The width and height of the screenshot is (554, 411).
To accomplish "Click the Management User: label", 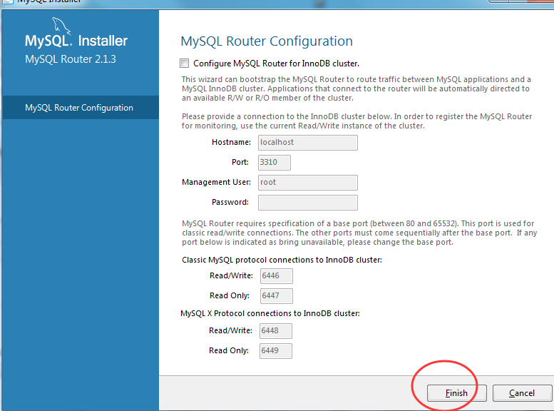I will tap(216, 182).
